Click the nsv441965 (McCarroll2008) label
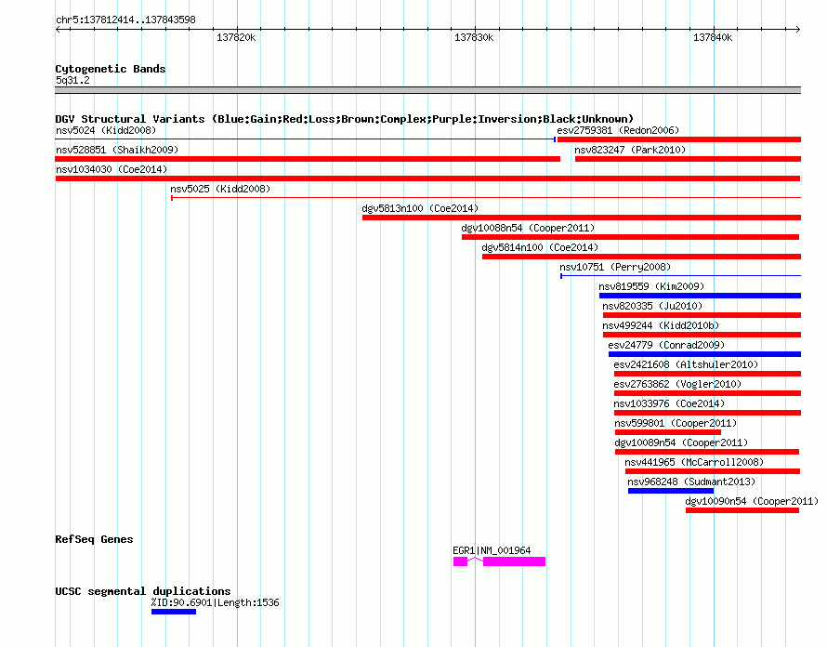The width and height of the screenshot is (827, 647). coord(694,462)
